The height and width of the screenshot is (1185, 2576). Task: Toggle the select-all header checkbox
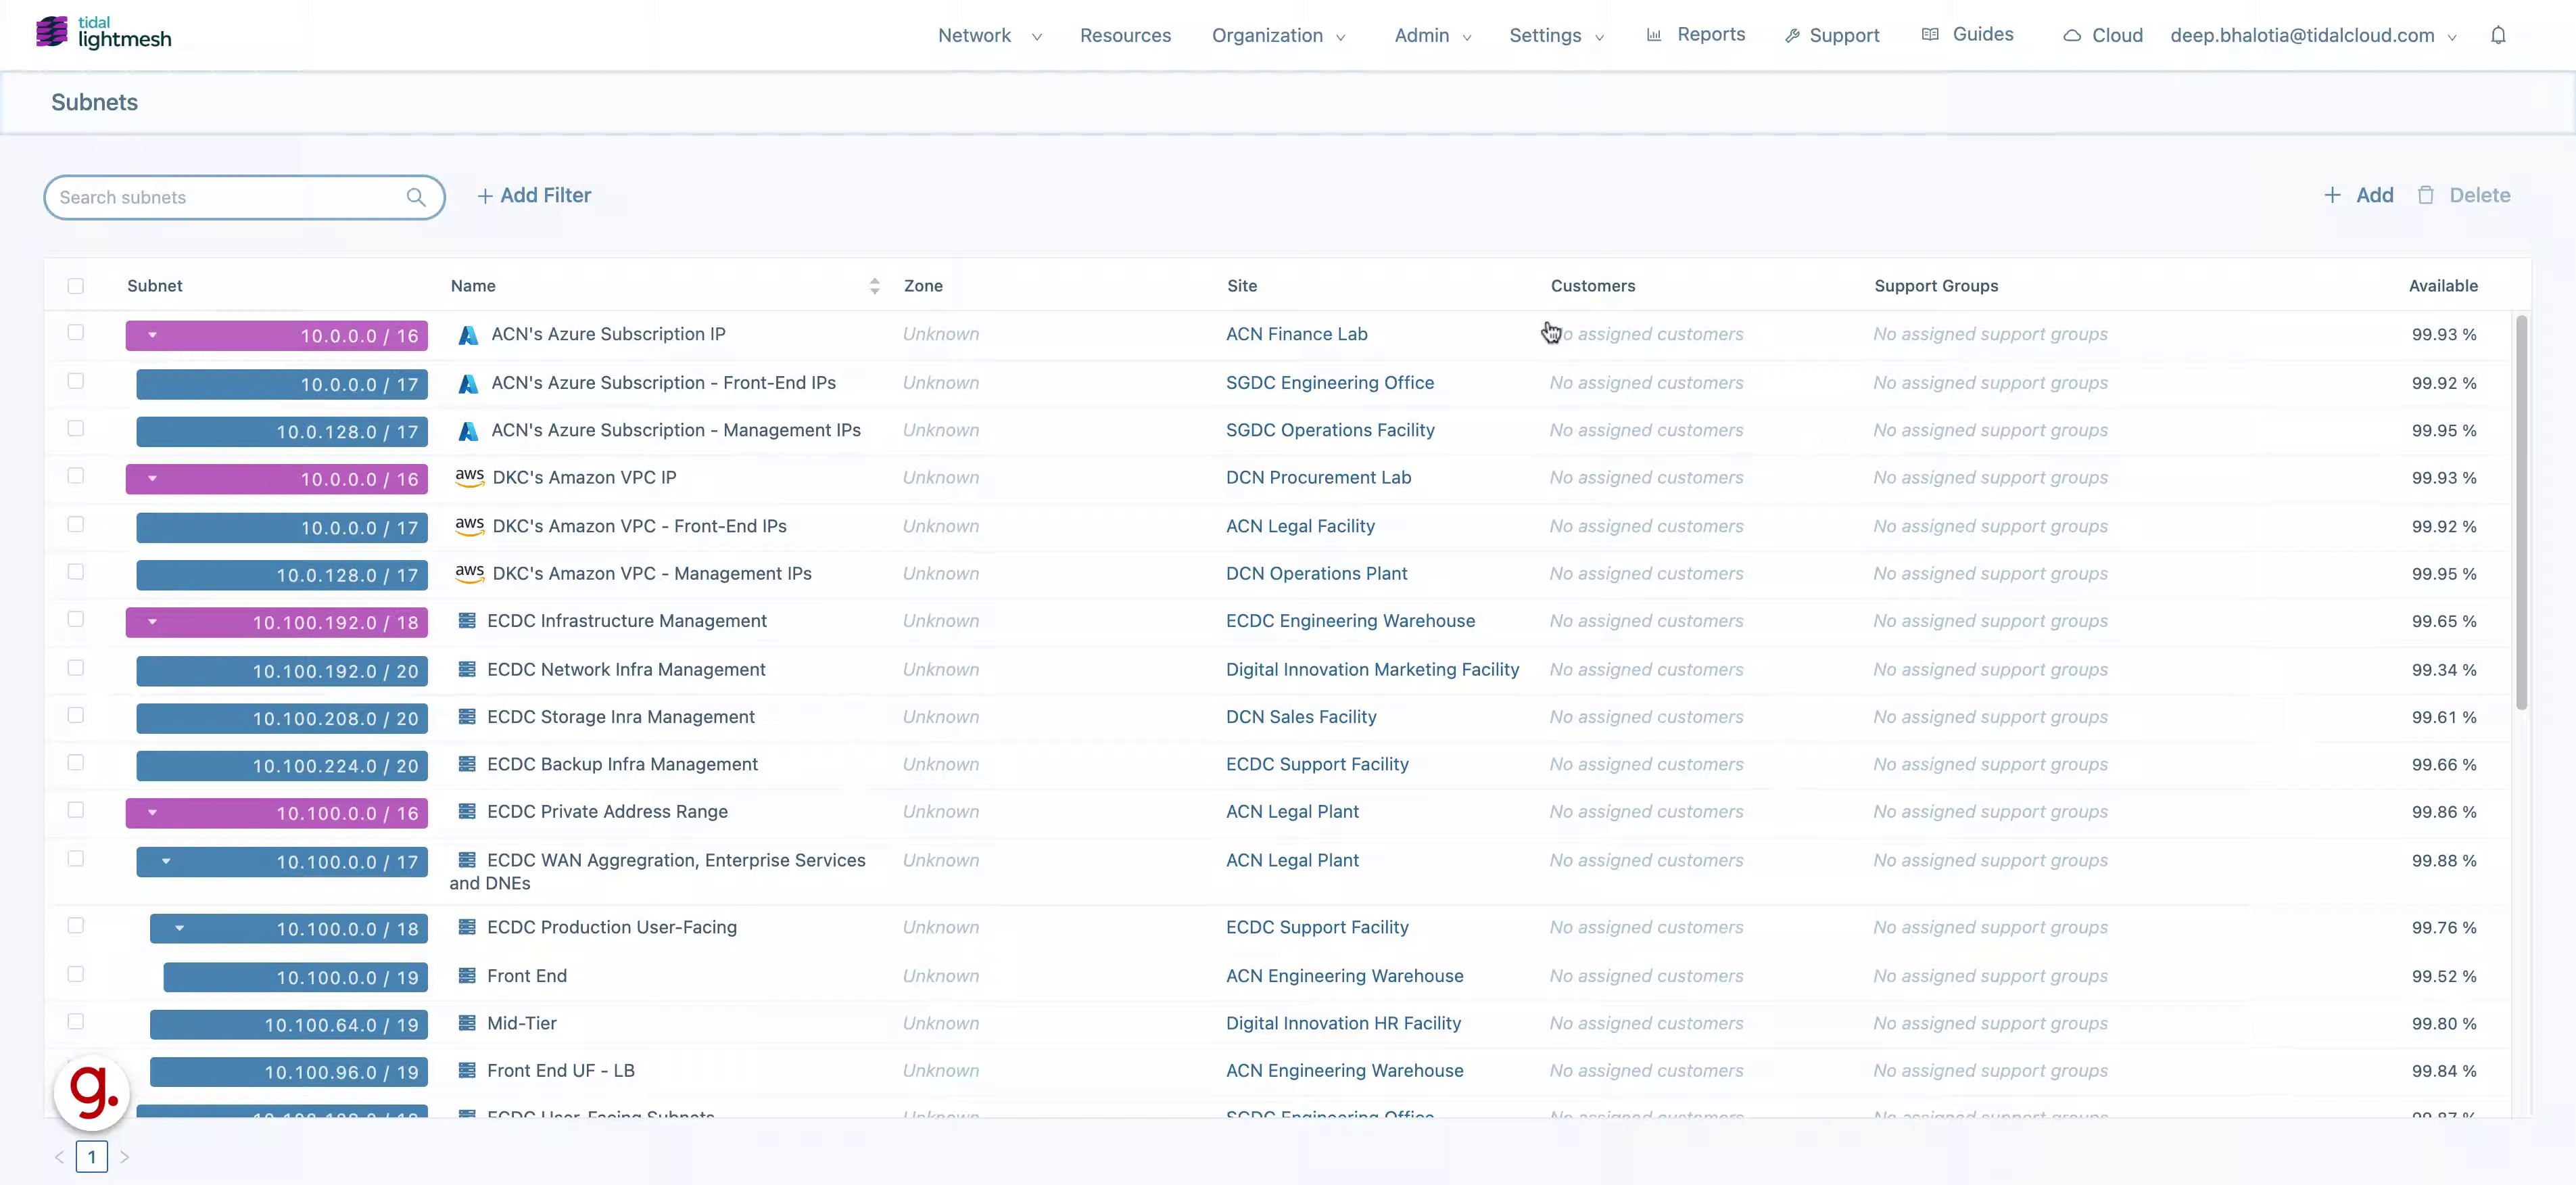pos(76,286)
